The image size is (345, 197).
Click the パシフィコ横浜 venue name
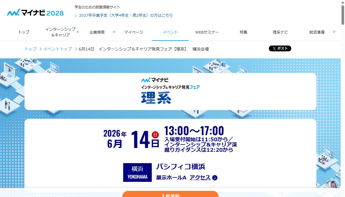pyautogui.click(x=181, y=167)
